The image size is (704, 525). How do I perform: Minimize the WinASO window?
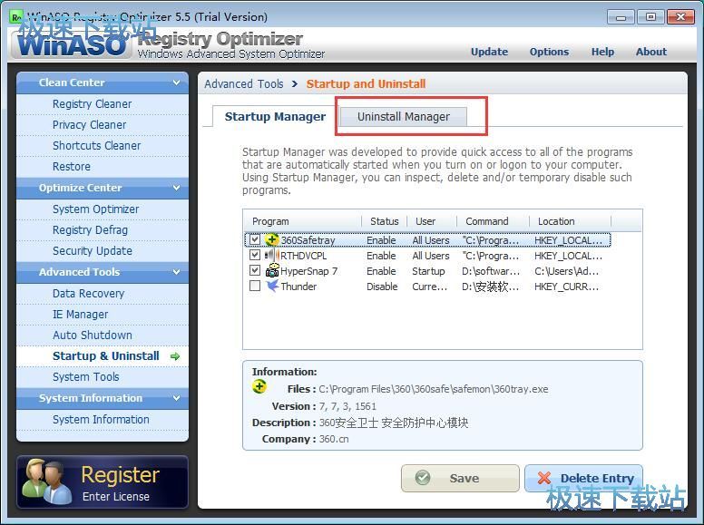(x=621, y=17)
